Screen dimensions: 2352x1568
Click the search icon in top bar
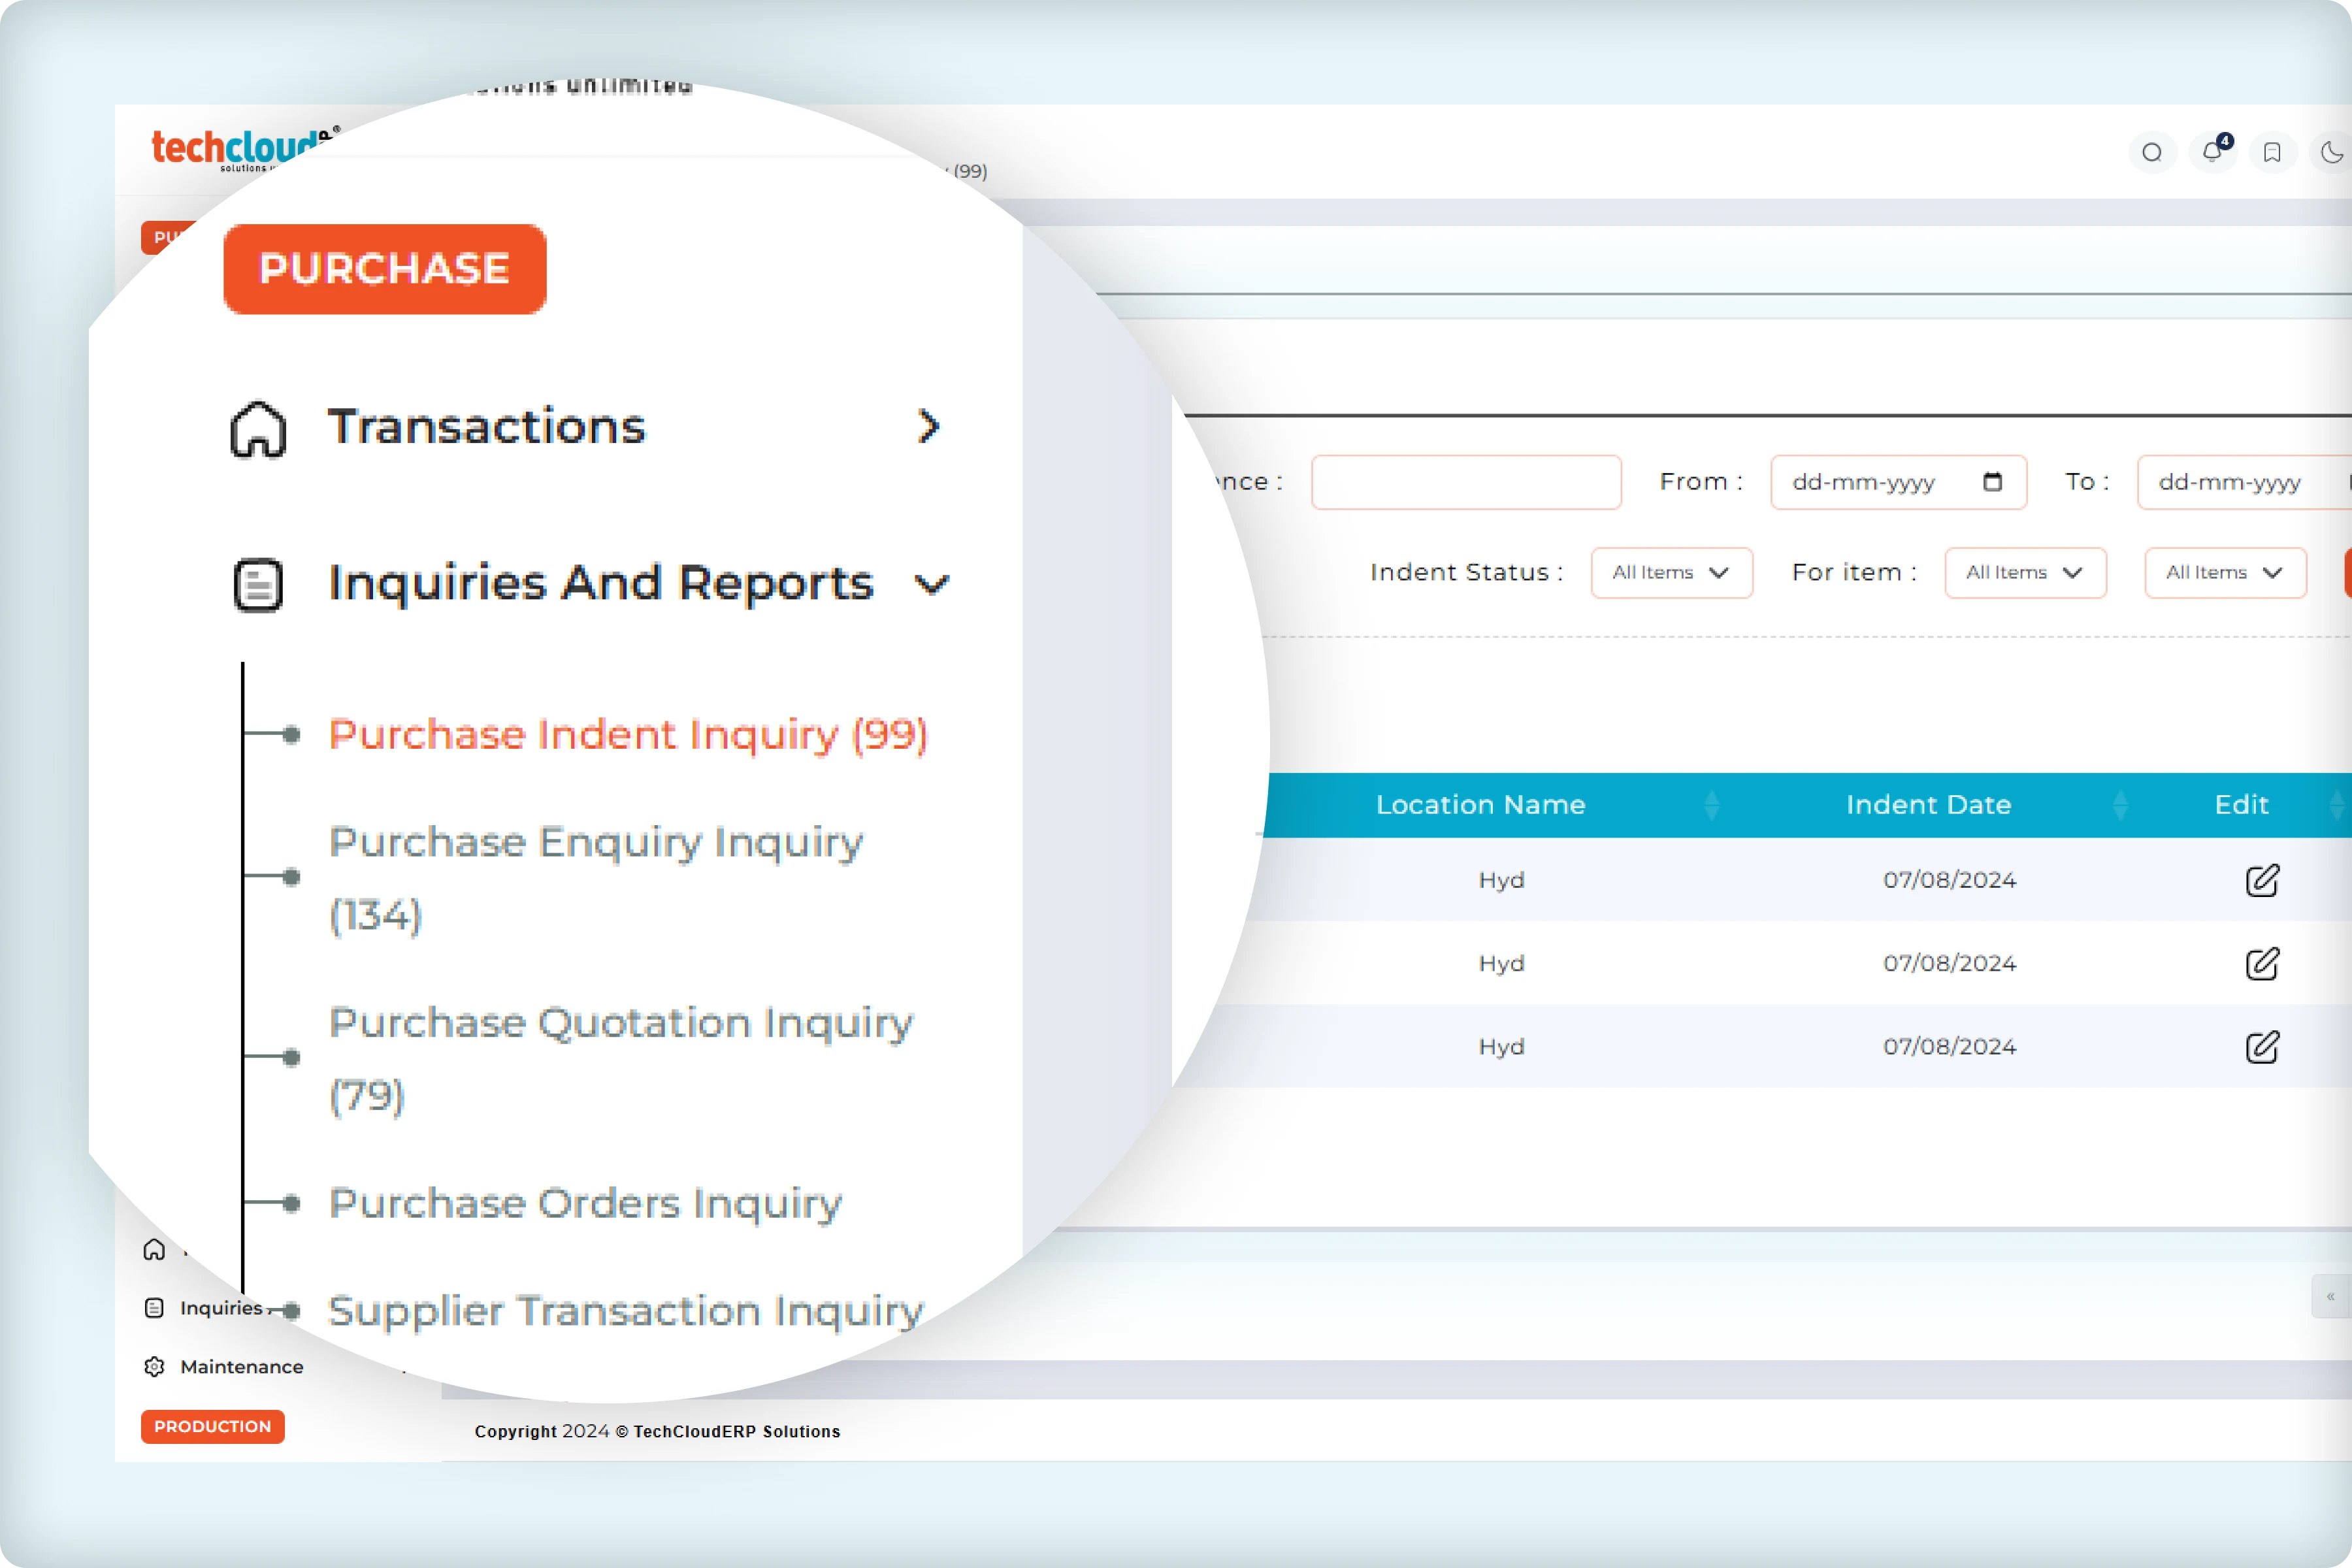point(2152,153)
